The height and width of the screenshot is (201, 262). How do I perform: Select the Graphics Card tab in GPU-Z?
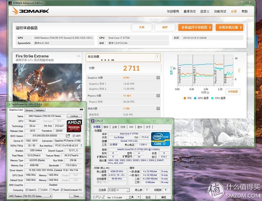click(16, 110)
